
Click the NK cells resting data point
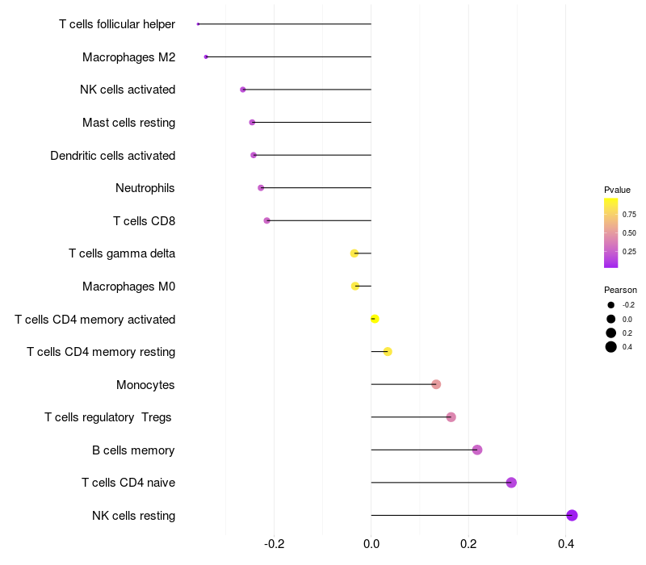pyautogui.click(x=572, y=515)
